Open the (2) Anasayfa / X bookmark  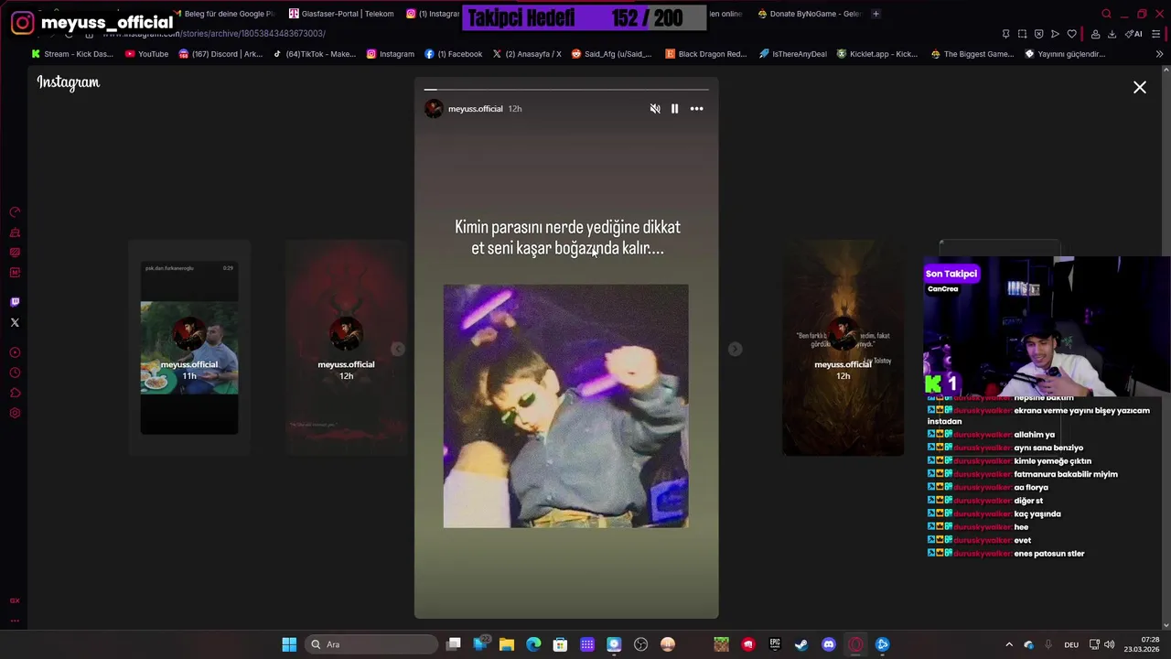click(x=527, y=54)
